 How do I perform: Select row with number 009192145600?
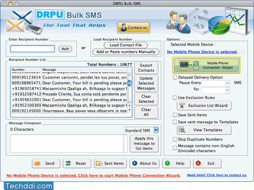click(x=69, y=111)
